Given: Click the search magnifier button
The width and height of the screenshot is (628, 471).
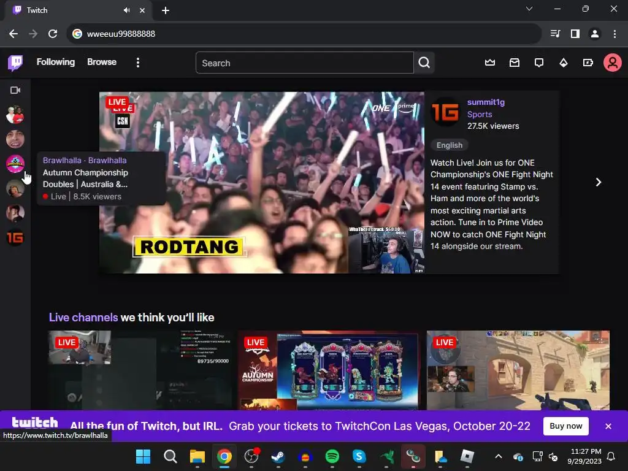Looking at the screenshot, I should coord(424,63).
